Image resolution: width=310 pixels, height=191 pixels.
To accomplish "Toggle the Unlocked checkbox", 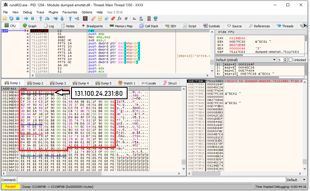I will click(290, 60).
